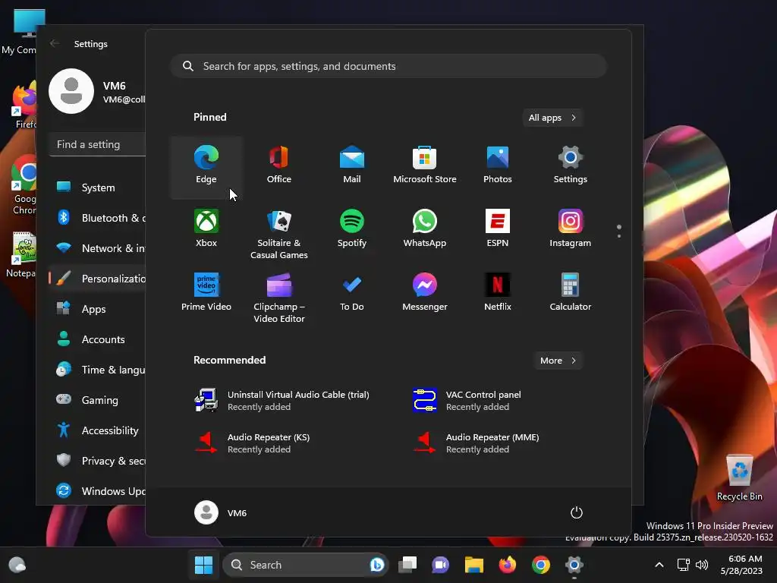
Task: Launch Audio Repeater (MME)
Action: (x=476, y=443)
